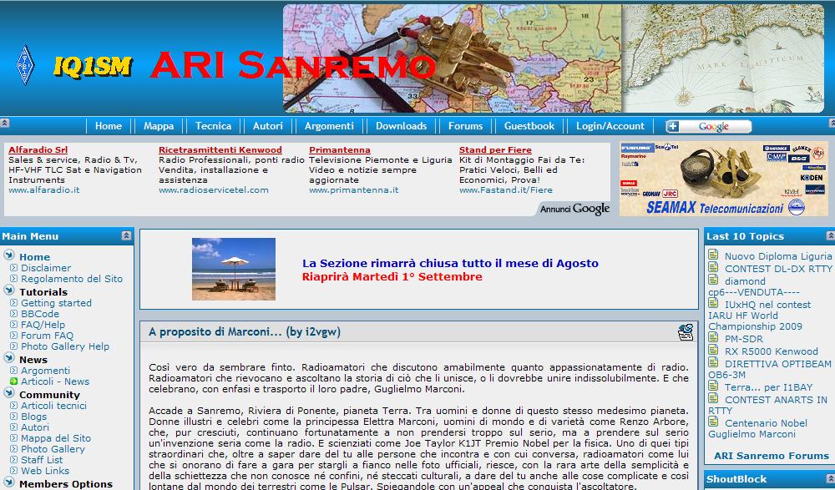Image resolution: width=835 pixels, height=490 pixels.
Task: Click the green icon beside Articoli - News
Action: (14, 381)
